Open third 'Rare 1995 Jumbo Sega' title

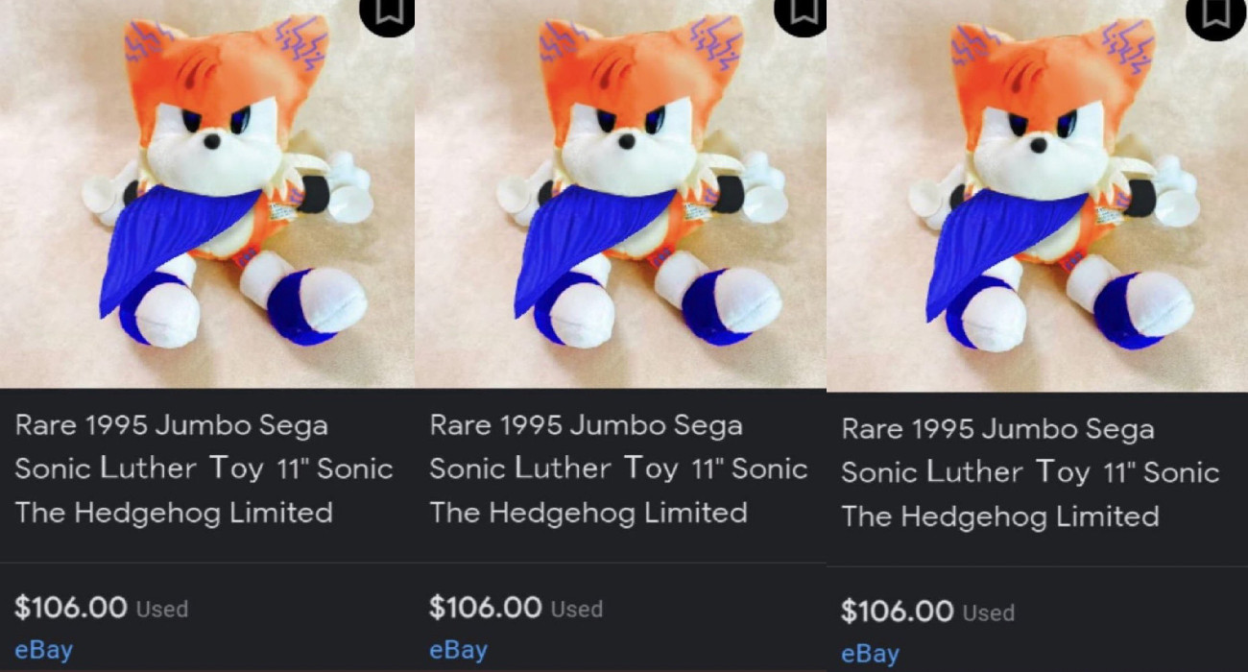(x=1030, y=472)
